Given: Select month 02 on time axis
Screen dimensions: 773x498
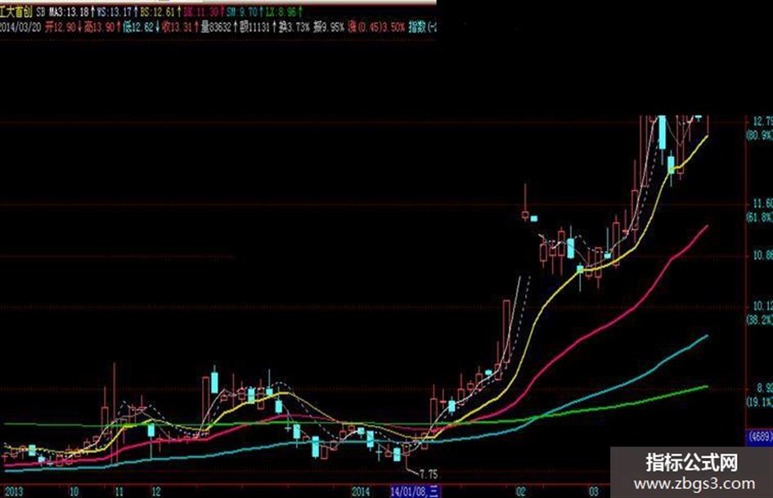Looking at the screenshot, I should (520, 492).
